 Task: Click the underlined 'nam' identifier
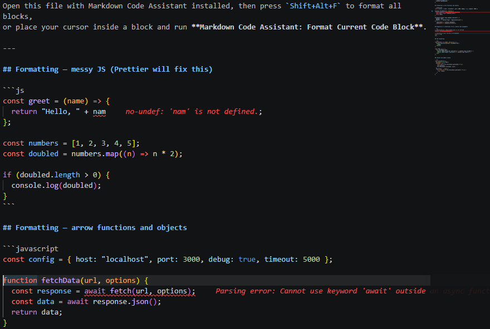(99, 112)
